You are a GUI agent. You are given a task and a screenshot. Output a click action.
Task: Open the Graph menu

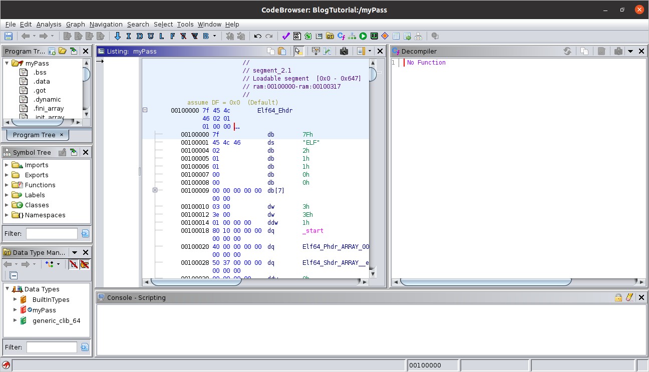[x=76, y=24]
